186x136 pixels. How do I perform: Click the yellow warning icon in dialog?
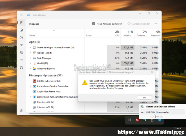click(x=85, y=83)
